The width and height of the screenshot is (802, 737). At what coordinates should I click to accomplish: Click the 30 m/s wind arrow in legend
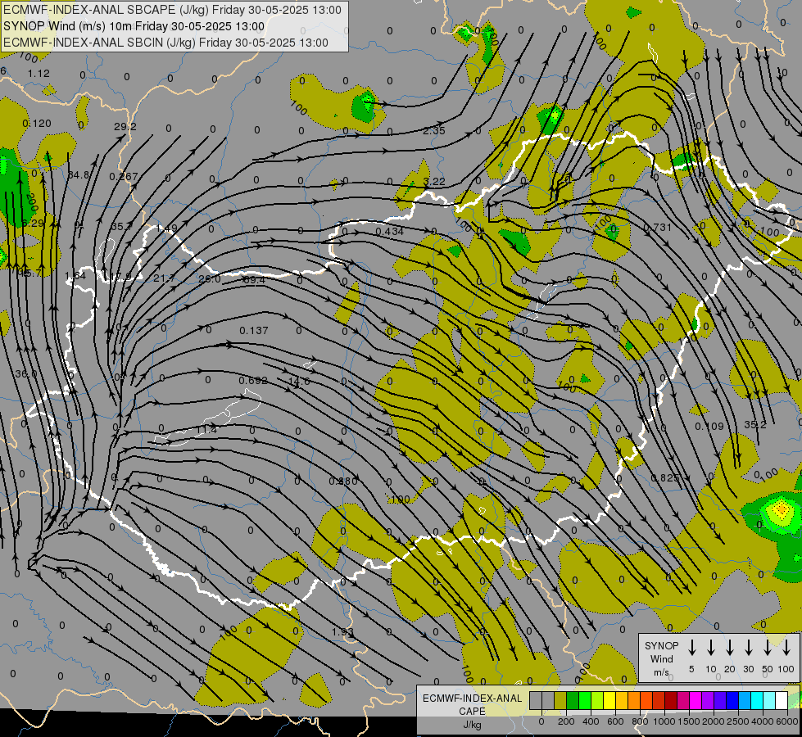pos(748,648)
